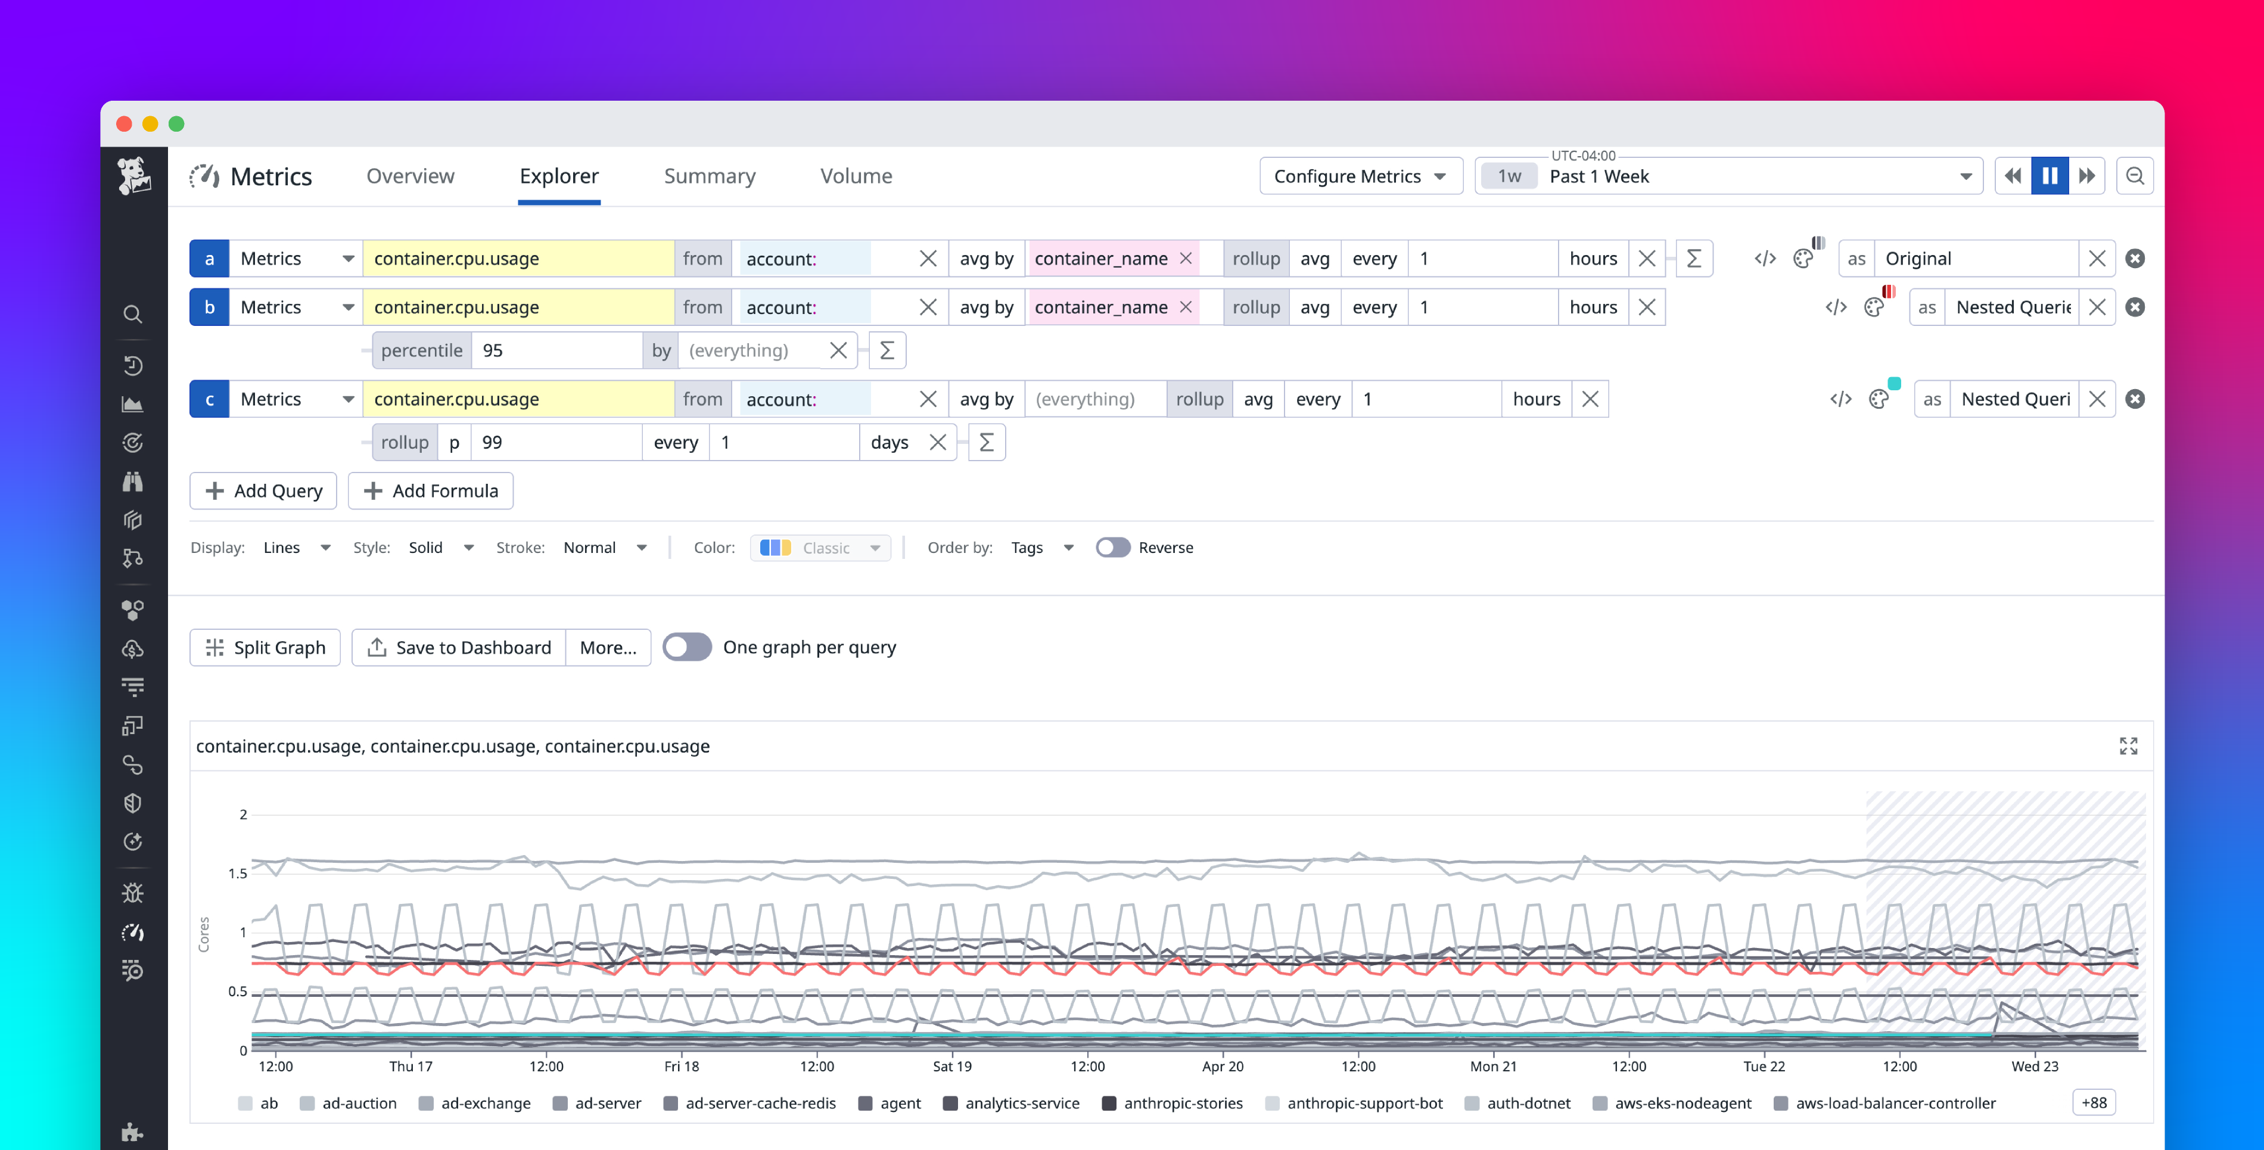Image resolution: width=2264 pixels, height=1150 pixels.
Task: Select the Watchdog binoculars icon in sidebar
Action: pyautogui.click(x=133, y=482)
